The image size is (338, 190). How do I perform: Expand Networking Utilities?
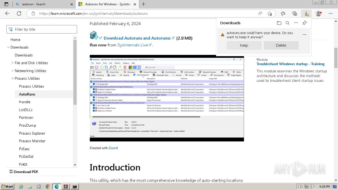[12, 71]
